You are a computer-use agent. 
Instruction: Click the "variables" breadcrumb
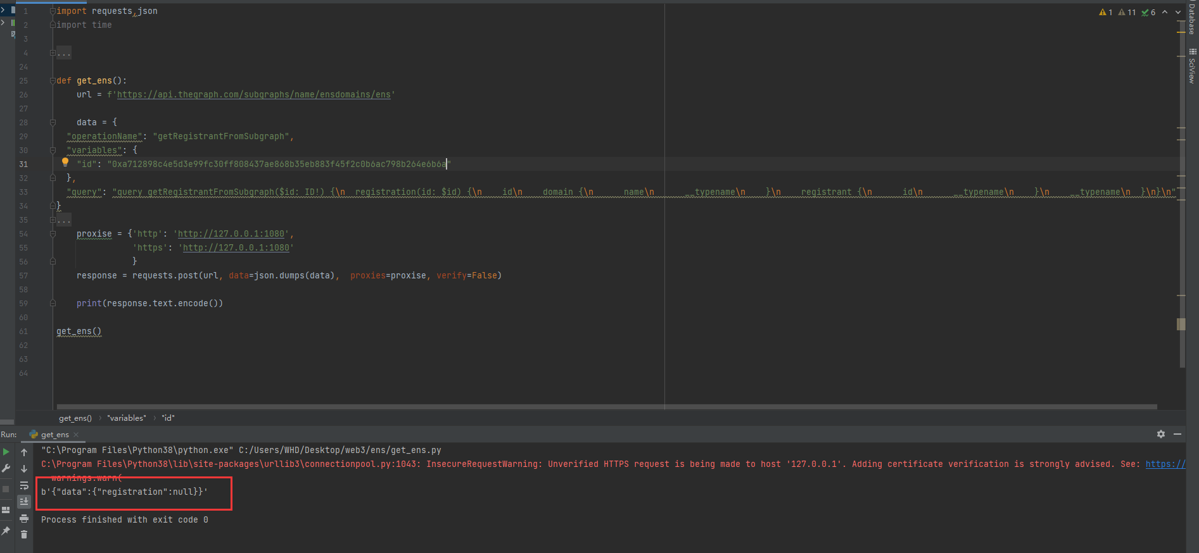pos(127,418)
